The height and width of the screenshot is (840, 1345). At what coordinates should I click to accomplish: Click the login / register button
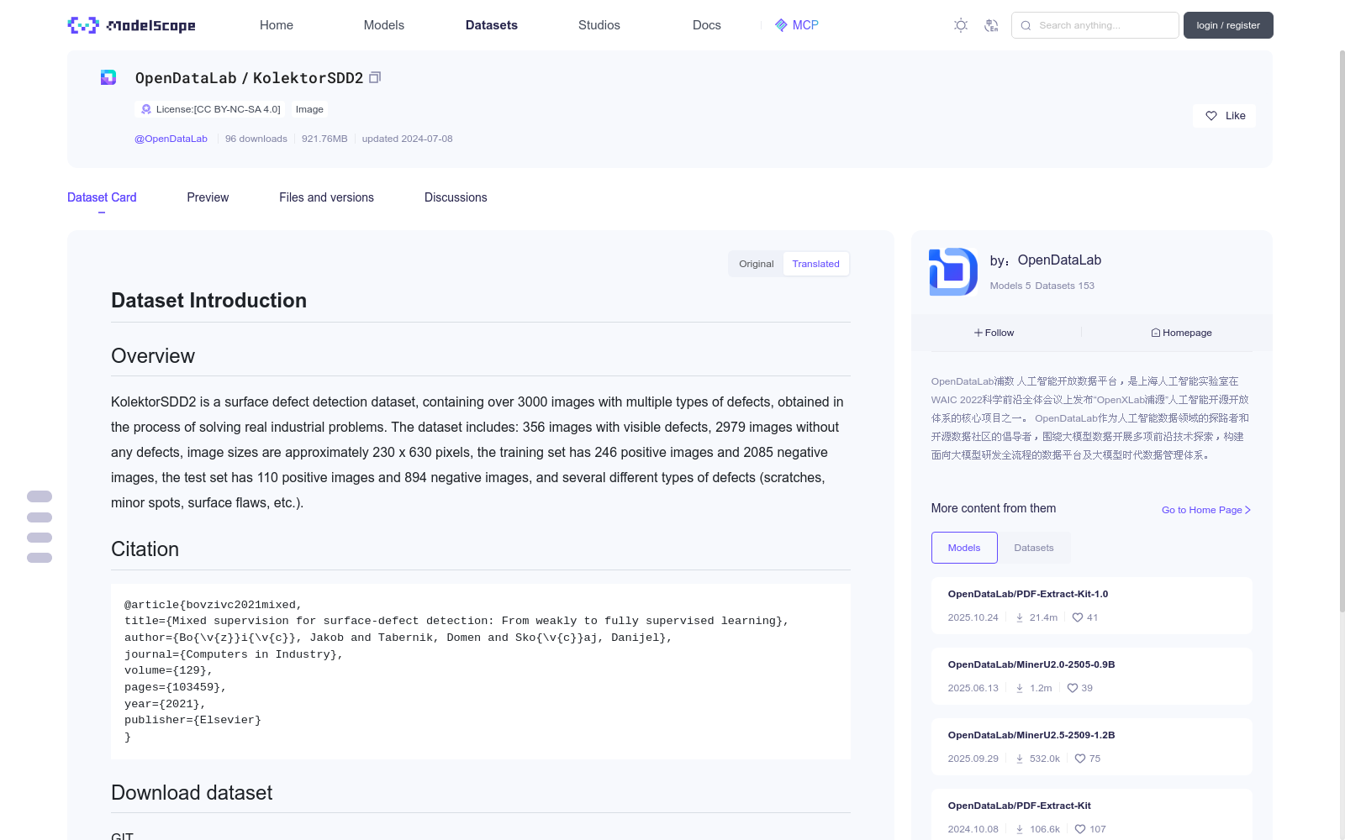coord(1228,25)
